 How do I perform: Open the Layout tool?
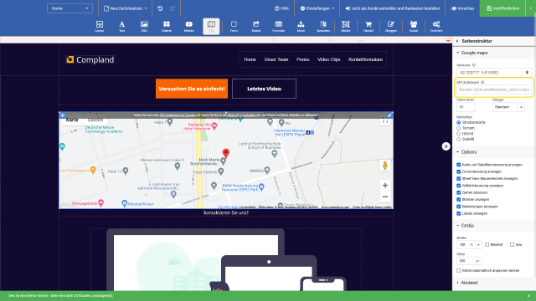tap(100, 26)
